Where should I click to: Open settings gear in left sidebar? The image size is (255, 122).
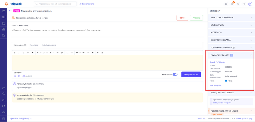(4, 118)
